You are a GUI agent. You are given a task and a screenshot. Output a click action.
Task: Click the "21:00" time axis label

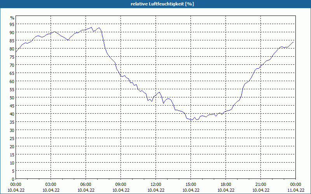point(261,185)
